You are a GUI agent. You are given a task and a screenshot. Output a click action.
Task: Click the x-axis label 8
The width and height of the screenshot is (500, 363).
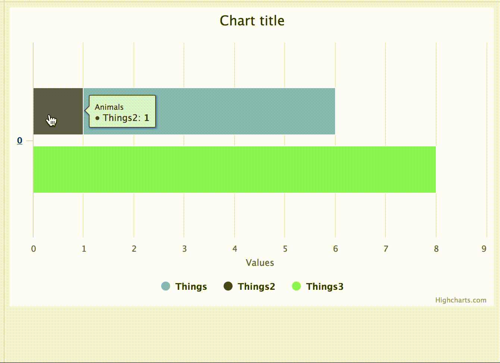(x=436, y=249)
